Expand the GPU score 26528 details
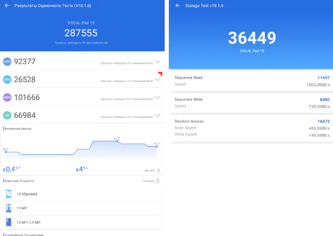The image size is (333, 236). point(158,80)
